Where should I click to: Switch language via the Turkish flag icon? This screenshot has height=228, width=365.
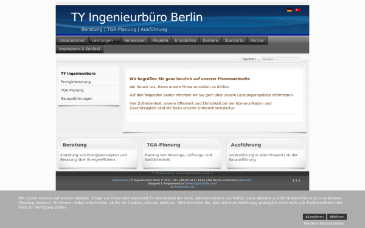(297, 10)
